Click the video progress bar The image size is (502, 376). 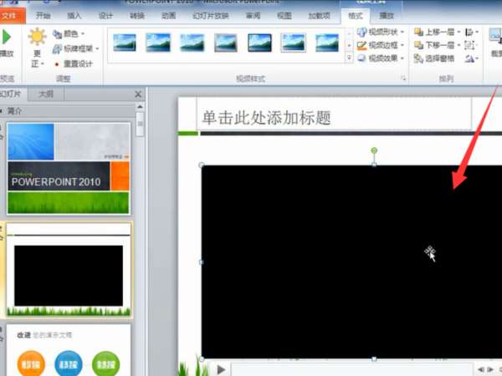tap(351, 369)
